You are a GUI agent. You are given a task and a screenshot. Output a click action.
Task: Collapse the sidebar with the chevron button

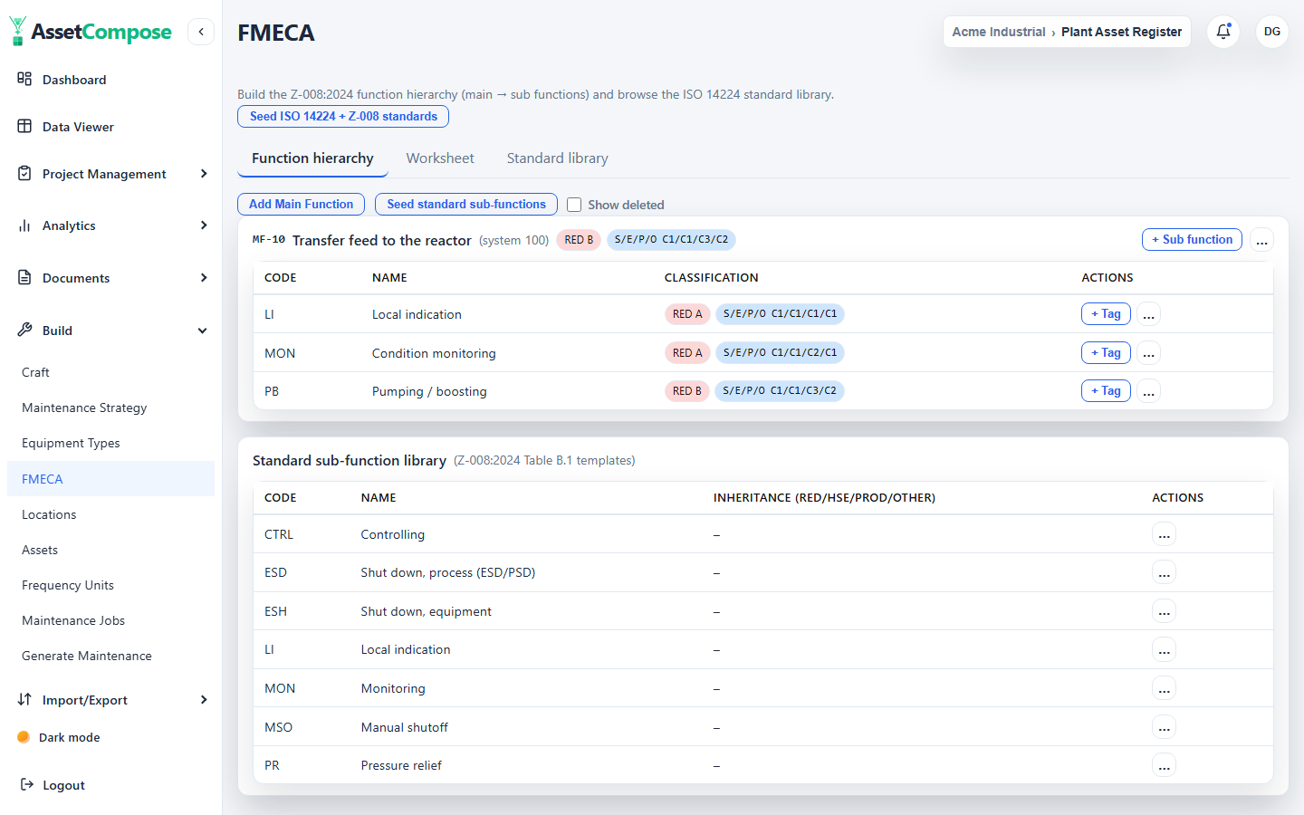tap(201, 32)
